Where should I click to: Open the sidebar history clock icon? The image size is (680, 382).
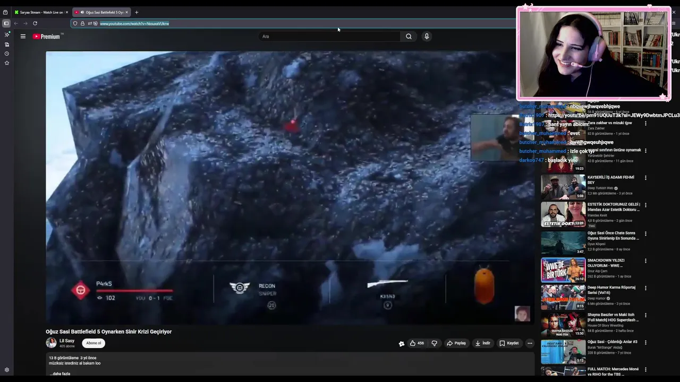[x=7, y=54]
